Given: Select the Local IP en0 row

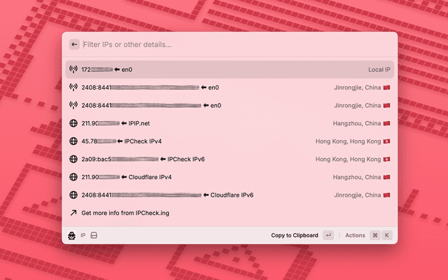Looking at the screenshot, I should [x=230, y=70].
